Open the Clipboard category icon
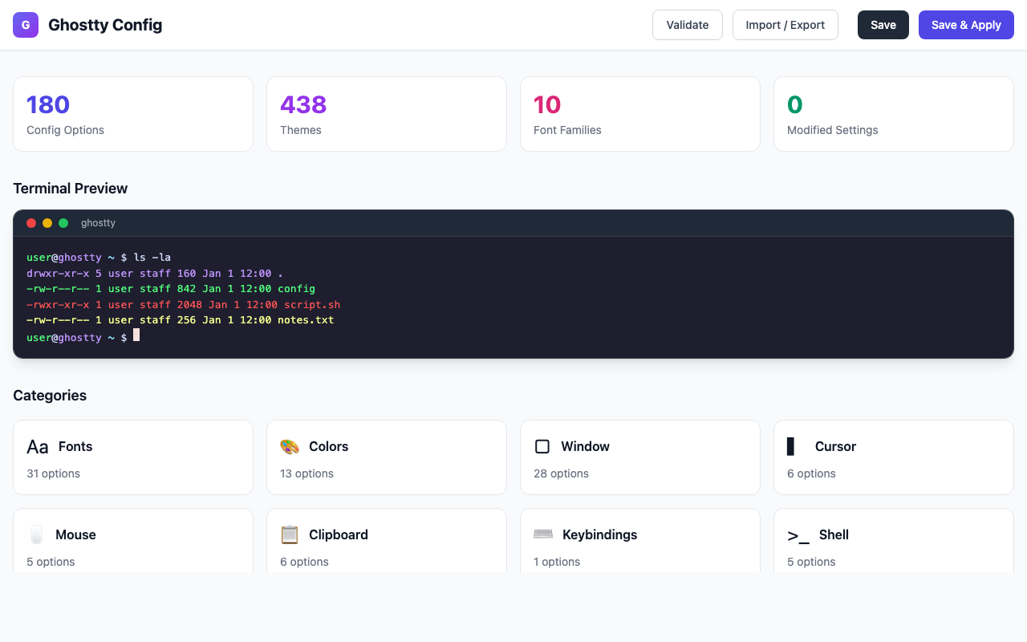The height and width of the screenshot is (642, 1027). point(289,534)
